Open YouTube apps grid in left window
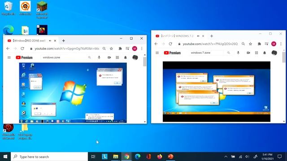The width and height of the screenshot is (287, 161). 117,58
